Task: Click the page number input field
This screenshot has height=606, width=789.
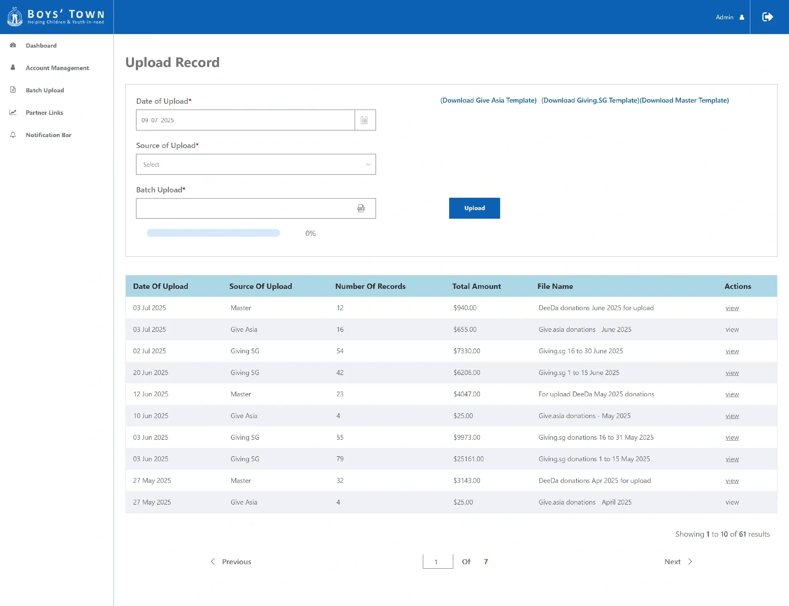Action: pos(438,562)
